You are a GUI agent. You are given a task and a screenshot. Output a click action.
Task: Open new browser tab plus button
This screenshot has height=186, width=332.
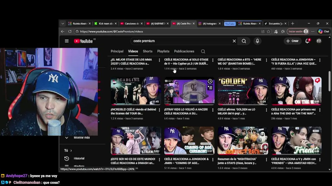(x=293, y=24)
